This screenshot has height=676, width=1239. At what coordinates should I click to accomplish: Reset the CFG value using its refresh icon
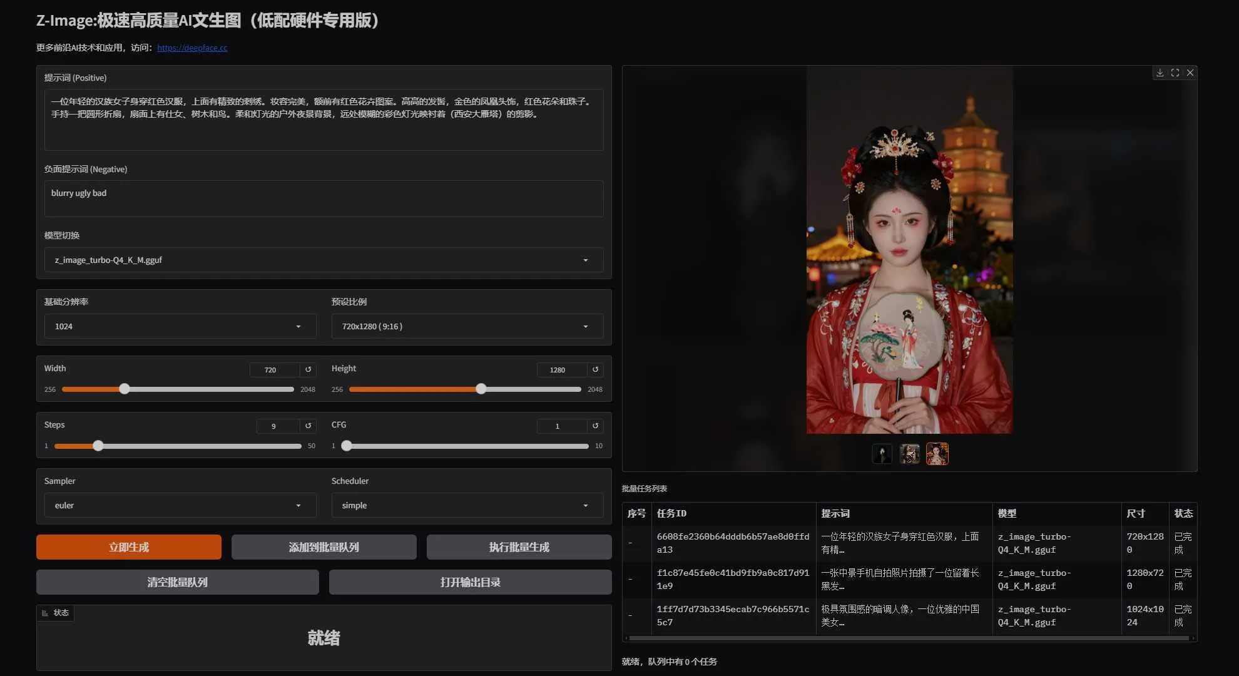[595, 426]
